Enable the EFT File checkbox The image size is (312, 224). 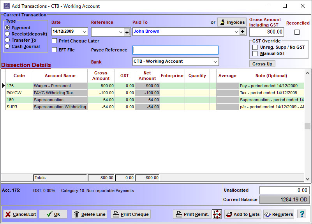coord(54,50)
